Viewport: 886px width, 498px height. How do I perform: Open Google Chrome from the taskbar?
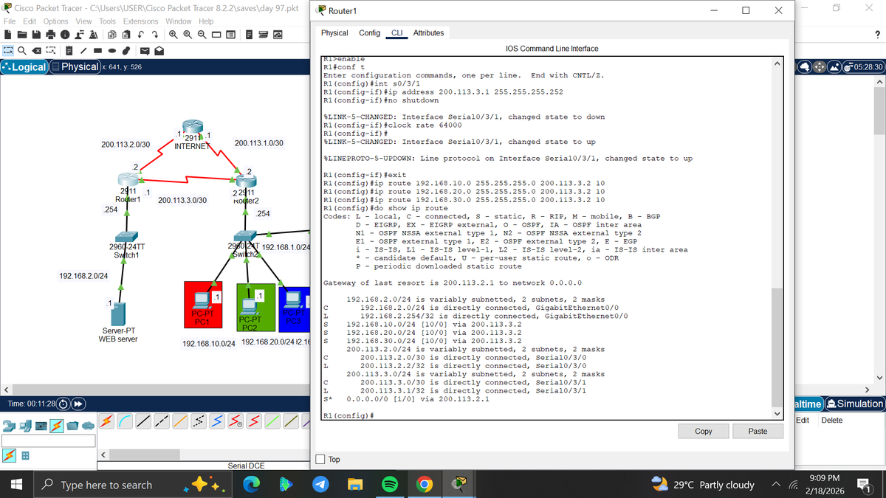[425, 485]
